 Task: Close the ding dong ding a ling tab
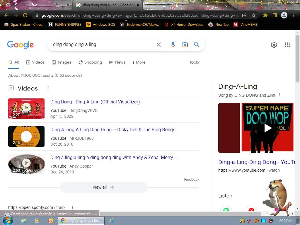pyautogui.click(x=138, y=5)
